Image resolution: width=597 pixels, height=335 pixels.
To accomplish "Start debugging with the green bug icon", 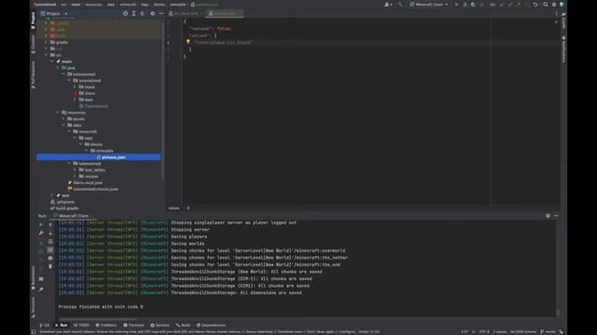I will [465, 5].
